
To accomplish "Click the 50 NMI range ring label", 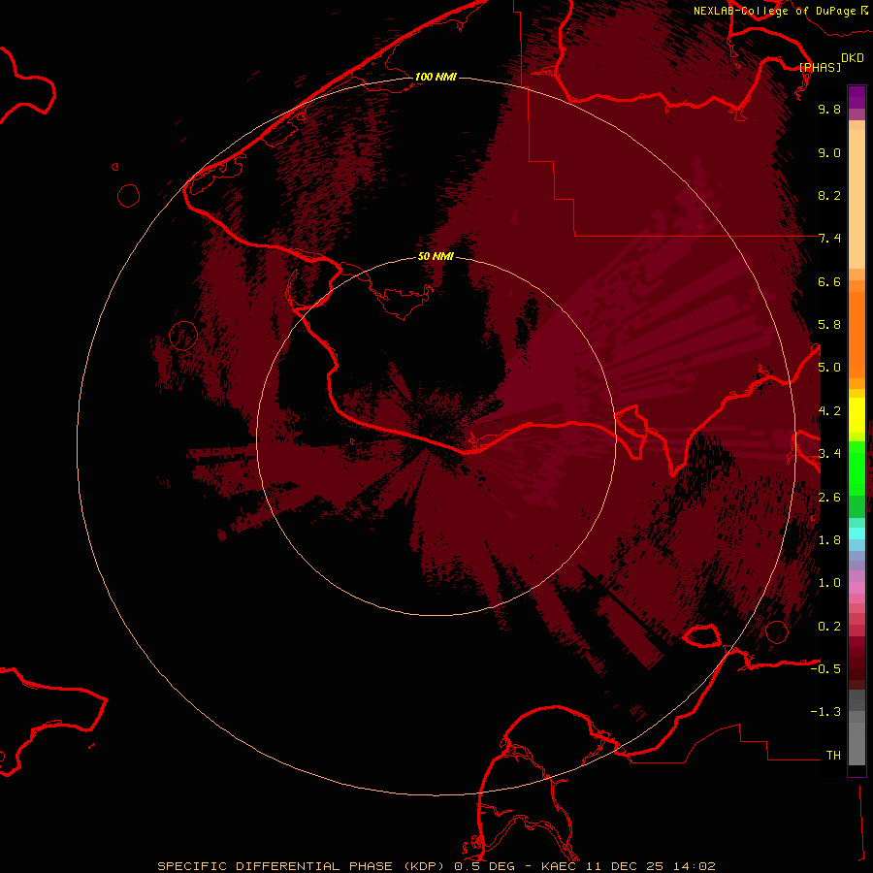I will click(x=436, y=256).
